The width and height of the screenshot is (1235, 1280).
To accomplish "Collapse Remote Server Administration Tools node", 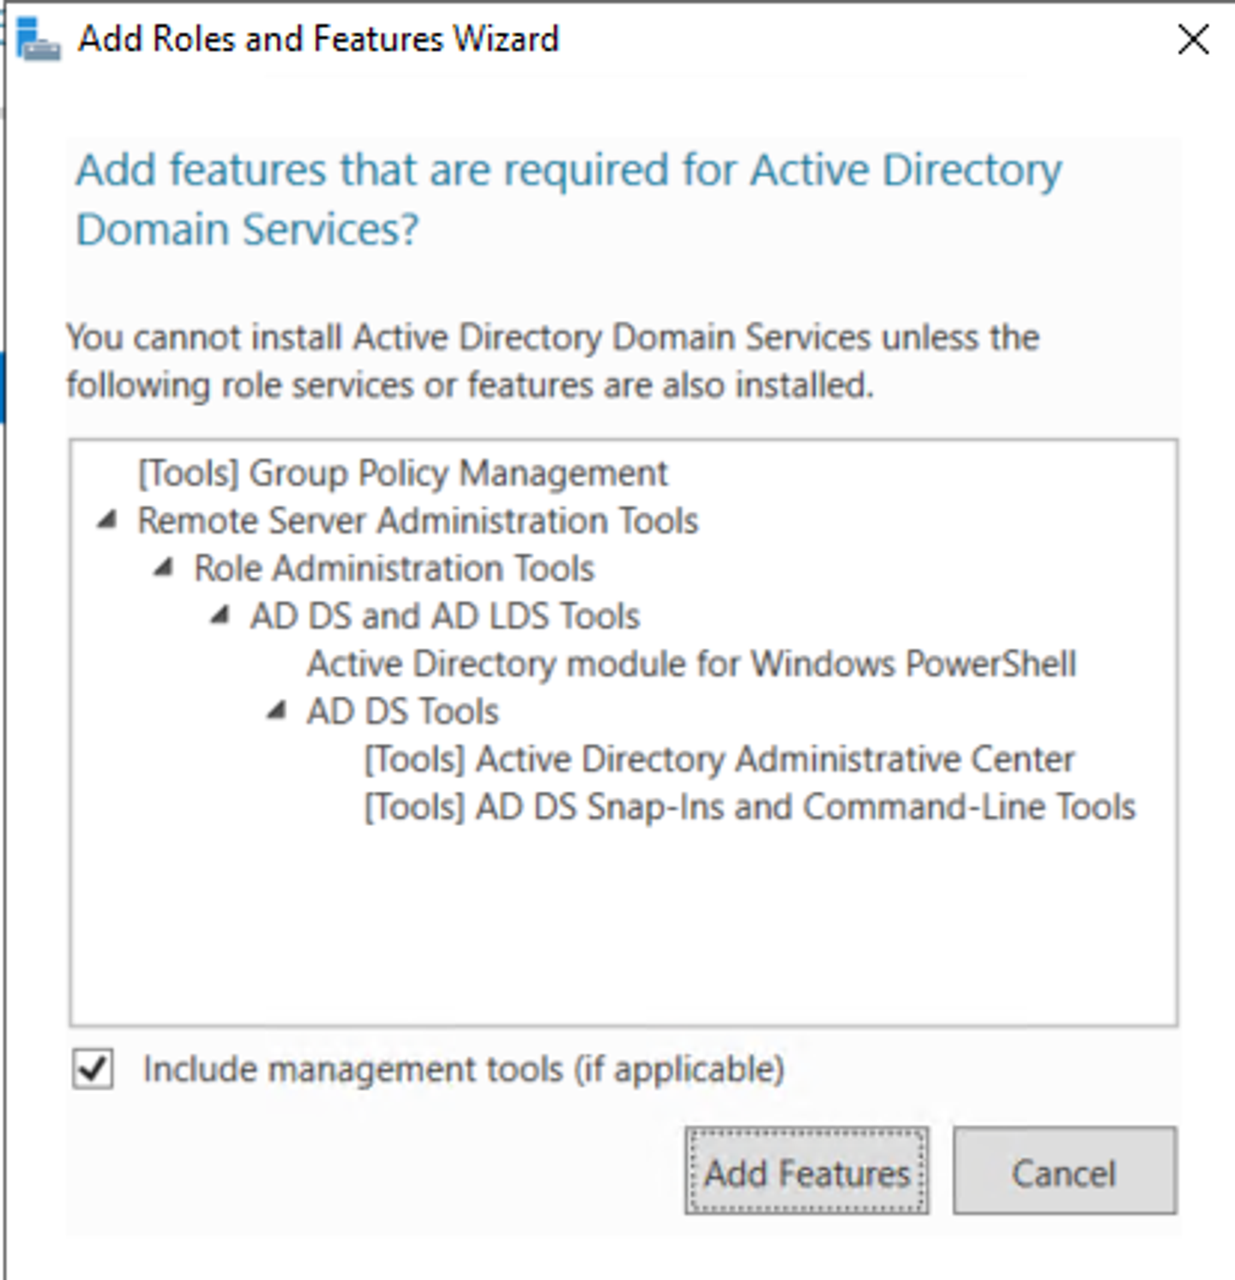I will point(107,520).
